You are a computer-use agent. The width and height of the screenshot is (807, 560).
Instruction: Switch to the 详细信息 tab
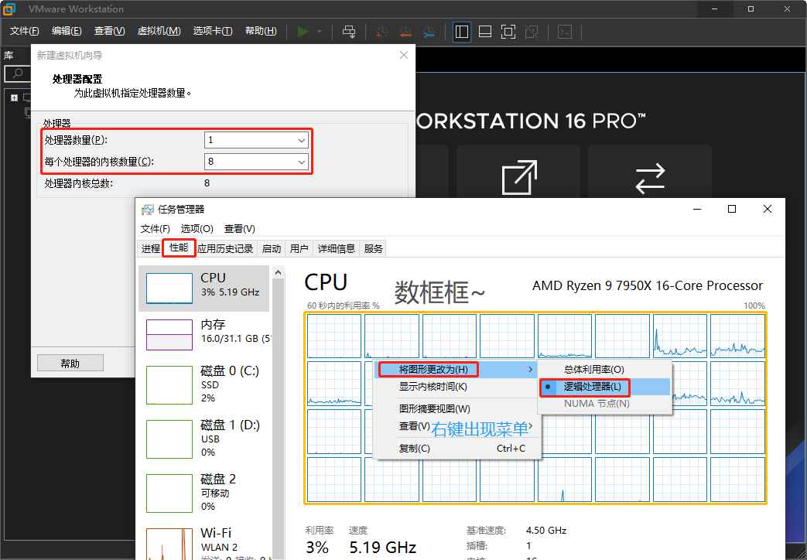point(337,248)
